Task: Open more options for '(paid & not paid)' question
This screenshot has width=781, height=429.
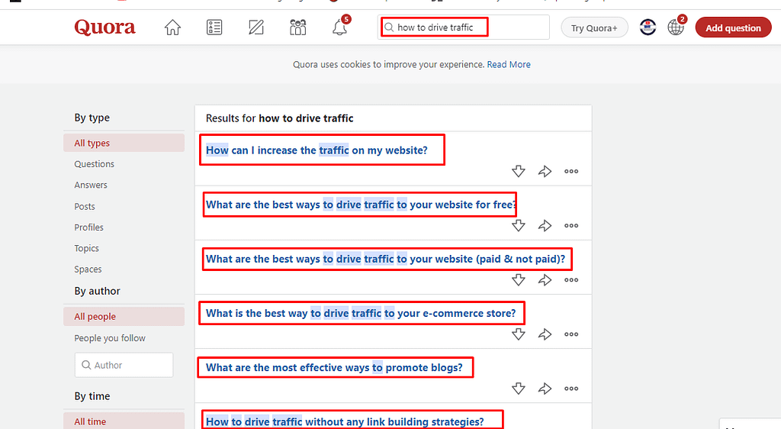Action: point(571,280)
